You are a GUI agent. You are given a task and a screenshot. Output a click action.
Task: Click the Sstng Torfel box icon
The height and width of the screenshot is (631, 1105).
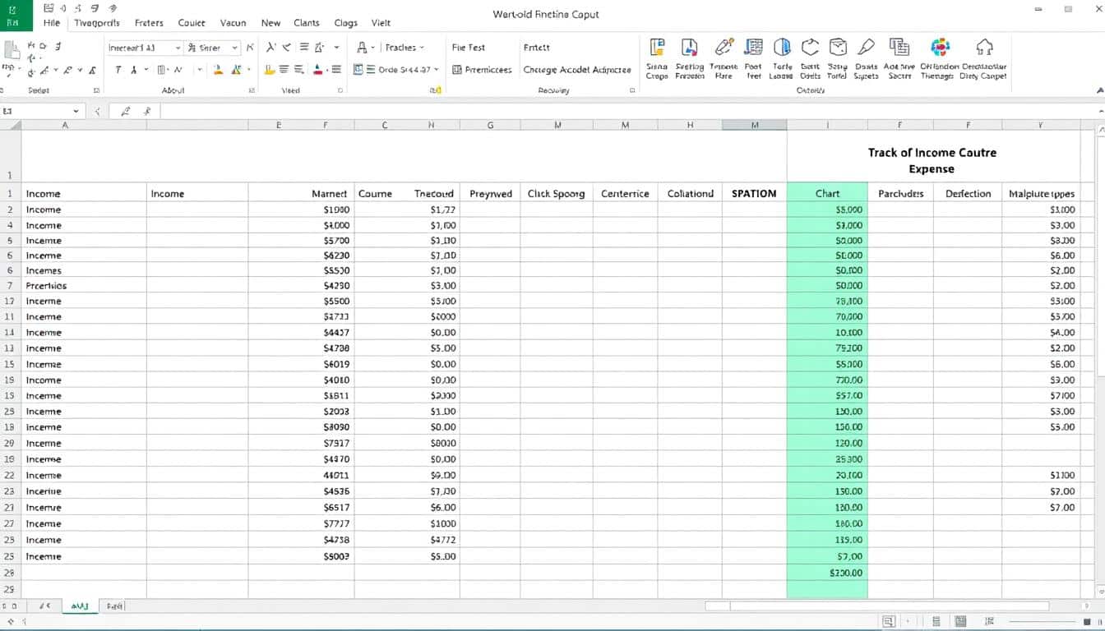pos(838,48)
